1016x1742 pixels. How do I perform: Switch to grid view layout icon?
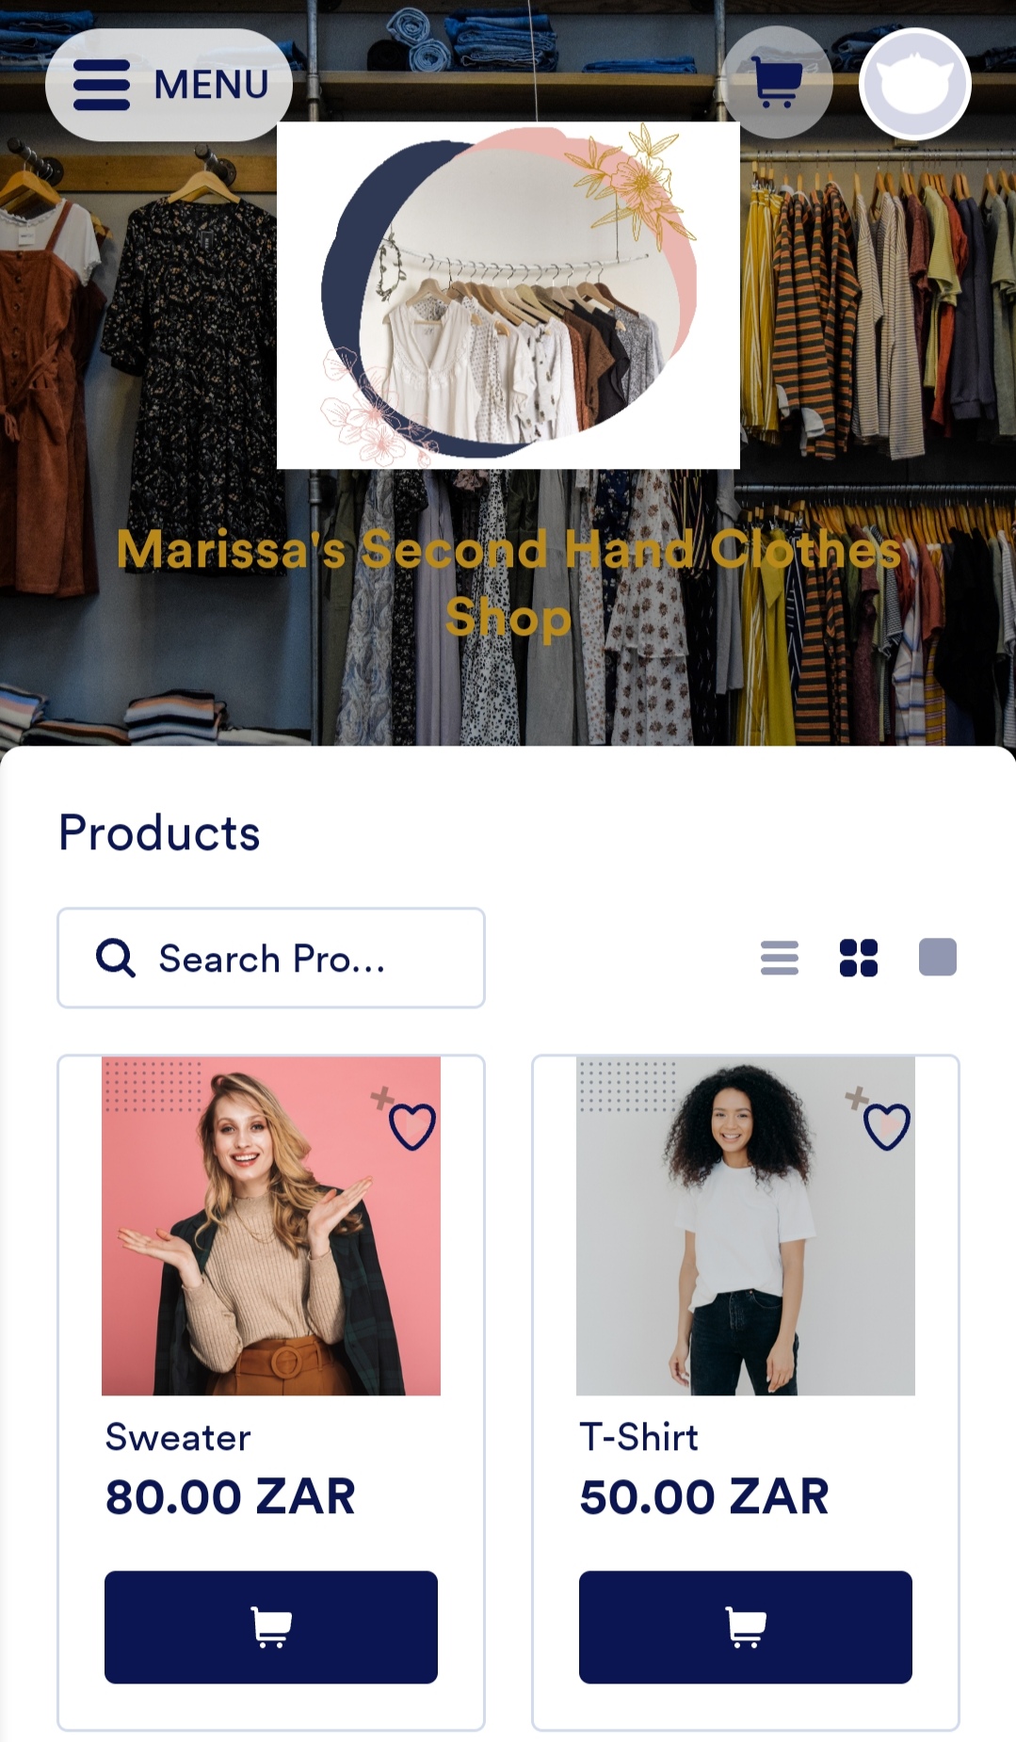point(859,958)
